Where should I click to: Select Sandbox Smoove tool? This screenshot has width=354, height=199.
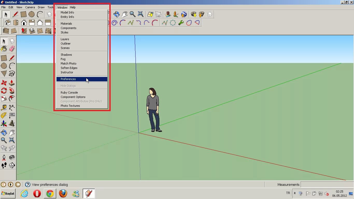(24, 31)
